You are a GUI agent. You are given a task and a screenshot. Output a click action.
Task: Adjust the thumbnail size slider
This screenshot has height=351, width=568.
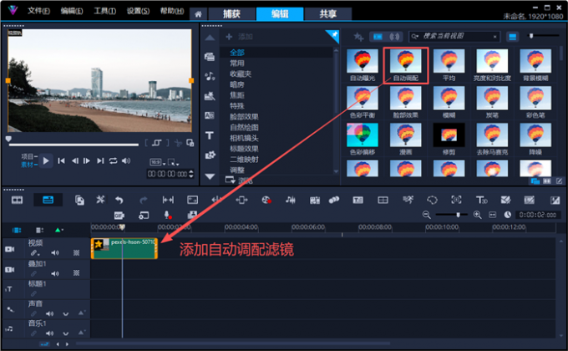531,36
